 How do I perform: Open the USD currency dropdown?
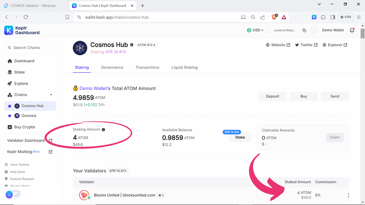click(x=255, y=30)
